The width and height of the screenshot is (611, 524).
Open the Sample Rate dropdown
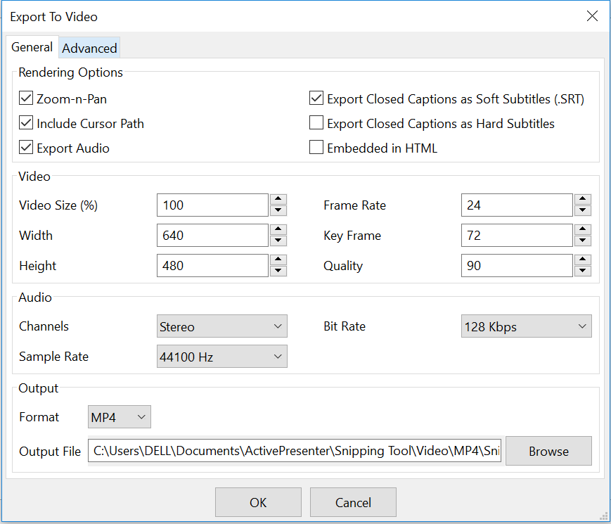coord(221,357)
